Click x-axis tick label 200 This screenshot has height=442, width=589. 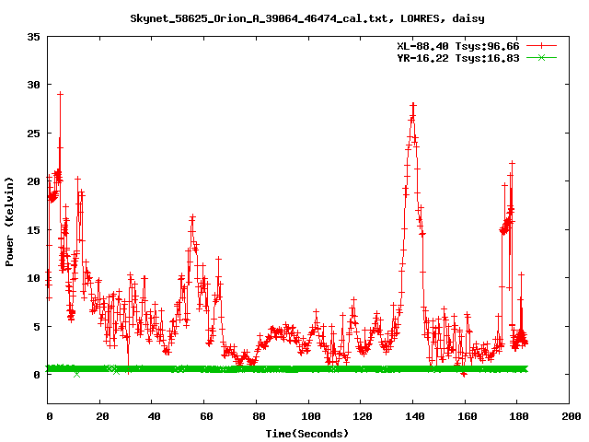pyautogui.click(x=572, y=416)
